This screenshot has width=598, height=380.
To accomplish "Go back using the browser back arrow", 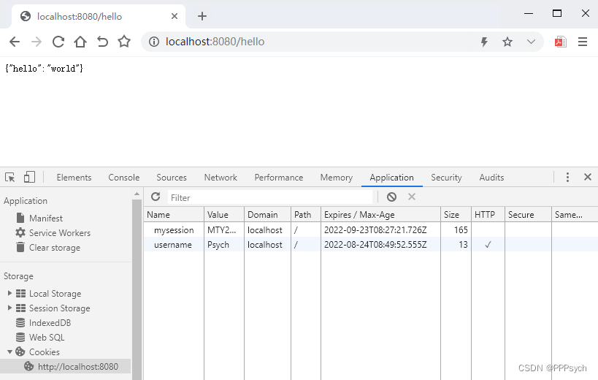I will 15,42.
